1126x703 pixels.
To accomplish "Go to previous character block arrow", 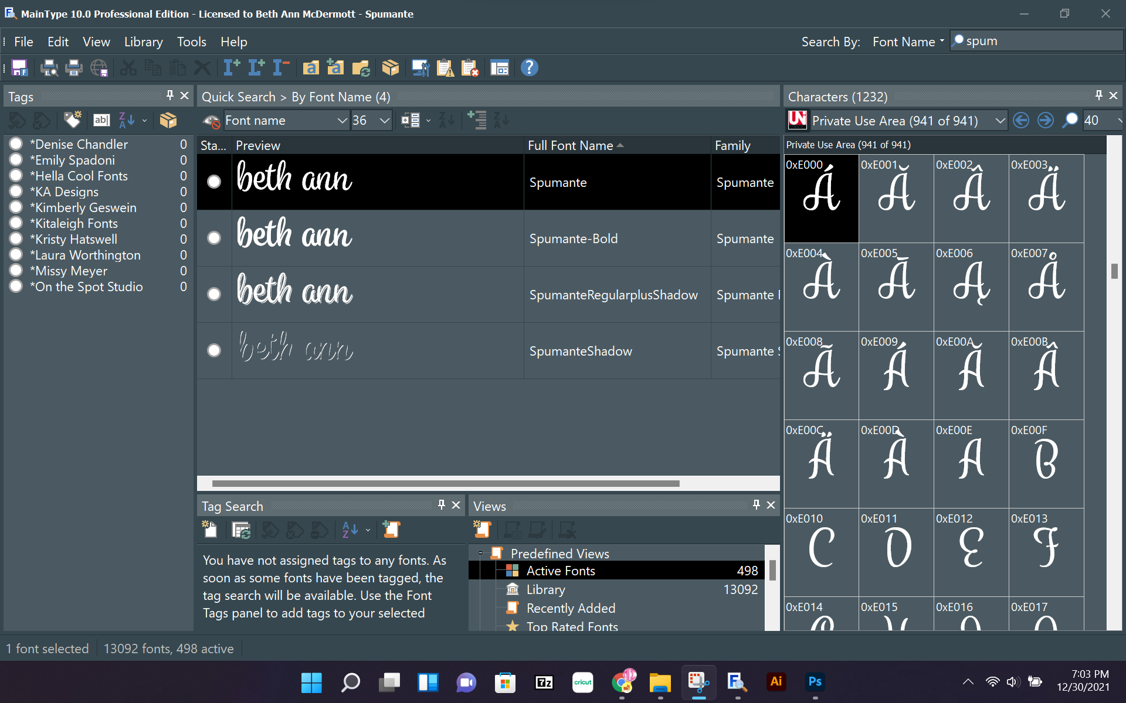I will pyautogui.click(x=1021, y=120).
